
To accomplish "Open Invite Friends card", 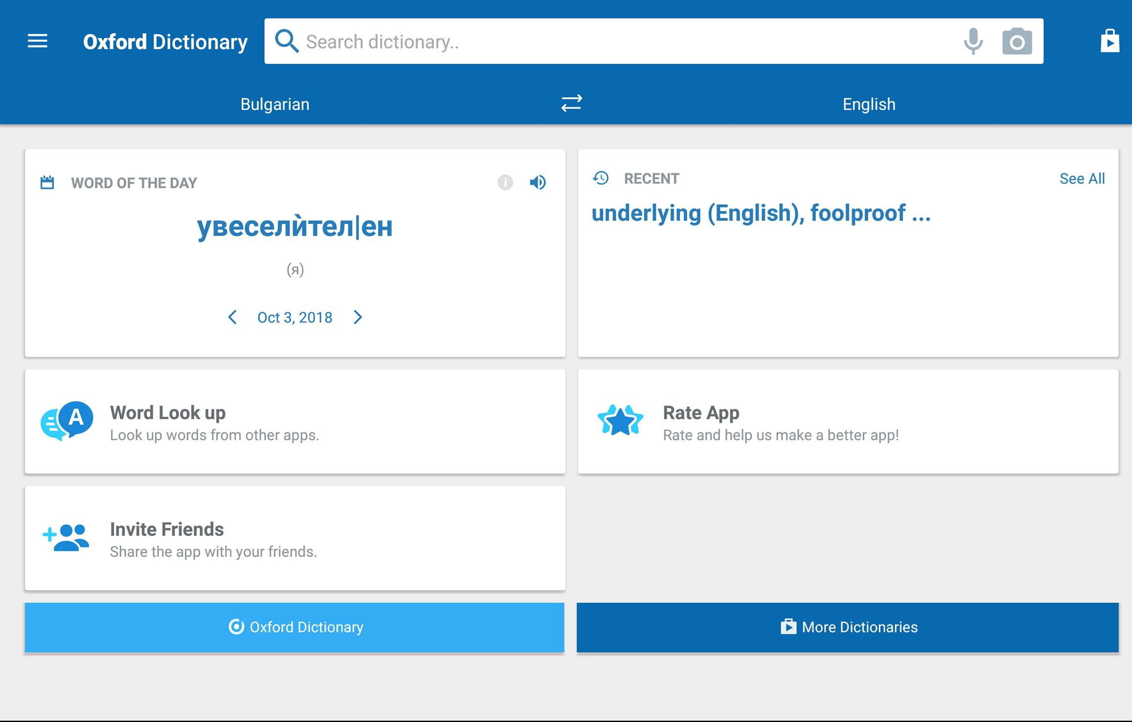I will [x=295, y=538].
